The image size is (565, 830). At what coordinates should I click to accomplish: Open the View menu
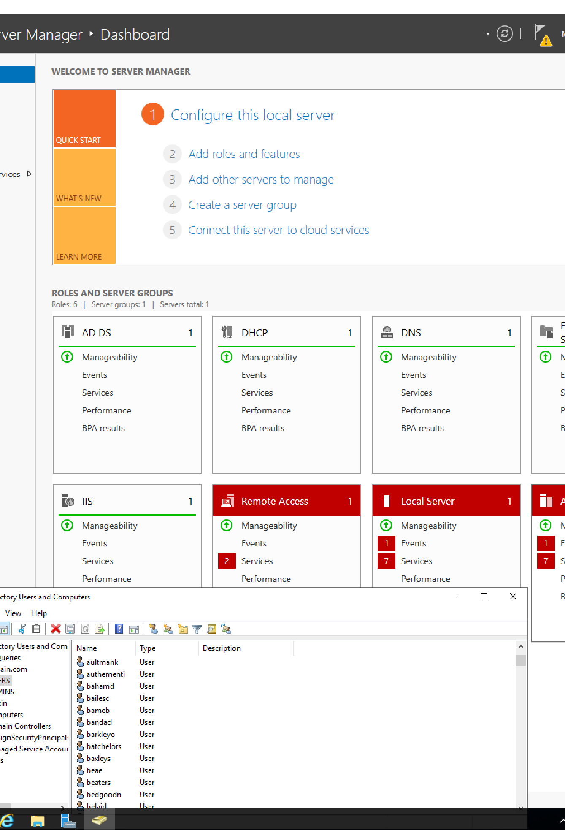[13, 613]
